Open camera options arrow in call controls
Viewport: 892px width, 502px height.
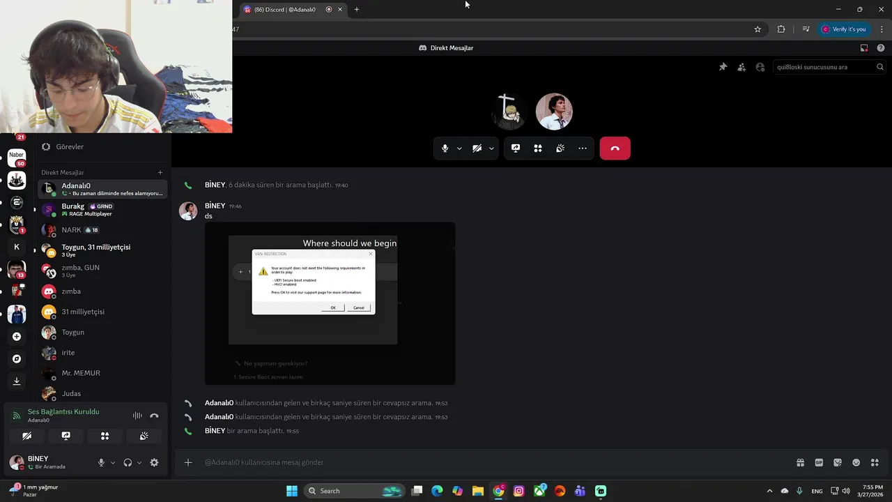tap(491, 149)
